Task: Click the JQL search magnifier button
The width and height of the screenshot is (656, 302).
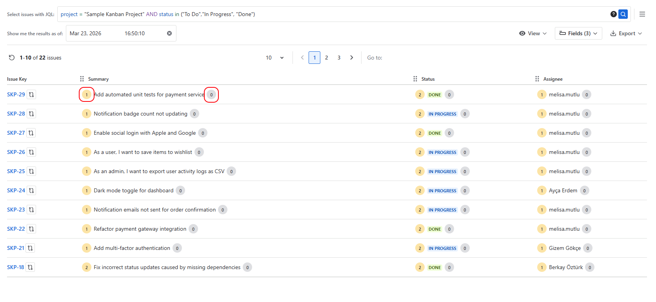Action: (x=623, y=14)
